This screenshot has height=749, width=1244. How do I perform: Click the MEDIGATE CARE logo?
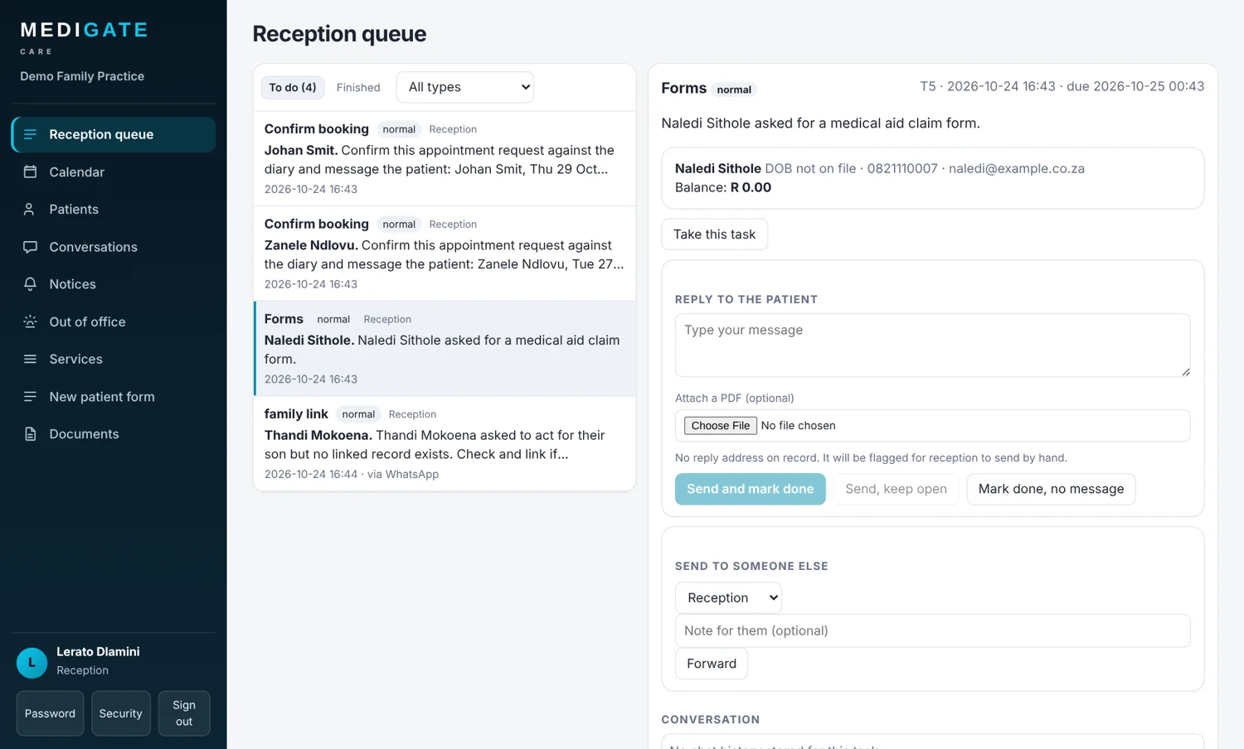coord(84,38)
